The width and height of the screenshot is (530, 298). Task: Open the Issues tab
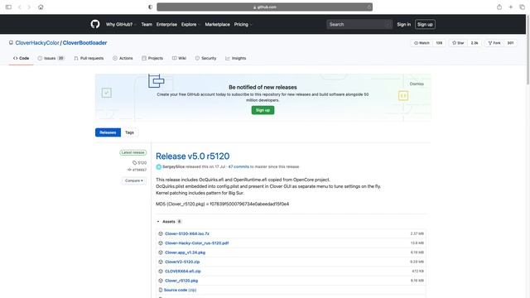tap(51, 58)
